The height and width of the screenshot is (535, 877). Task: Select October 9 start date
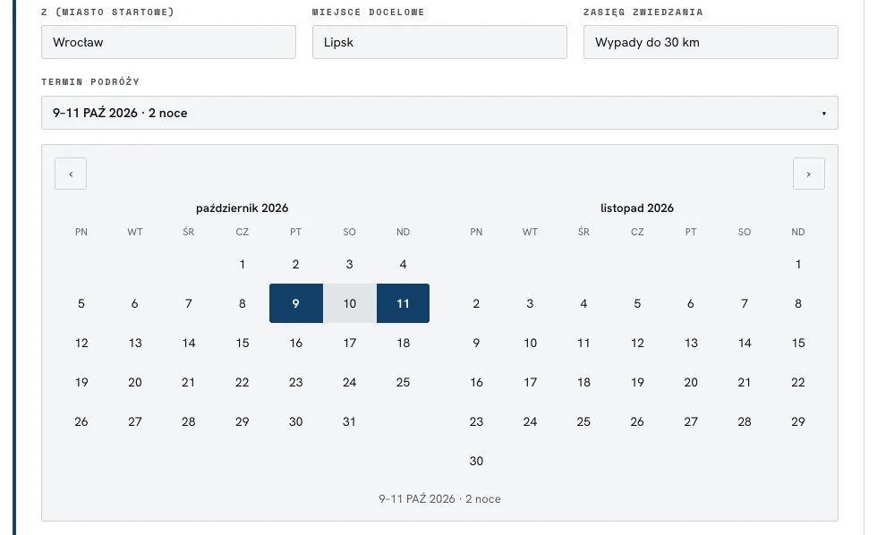click(x=296, y=303)
